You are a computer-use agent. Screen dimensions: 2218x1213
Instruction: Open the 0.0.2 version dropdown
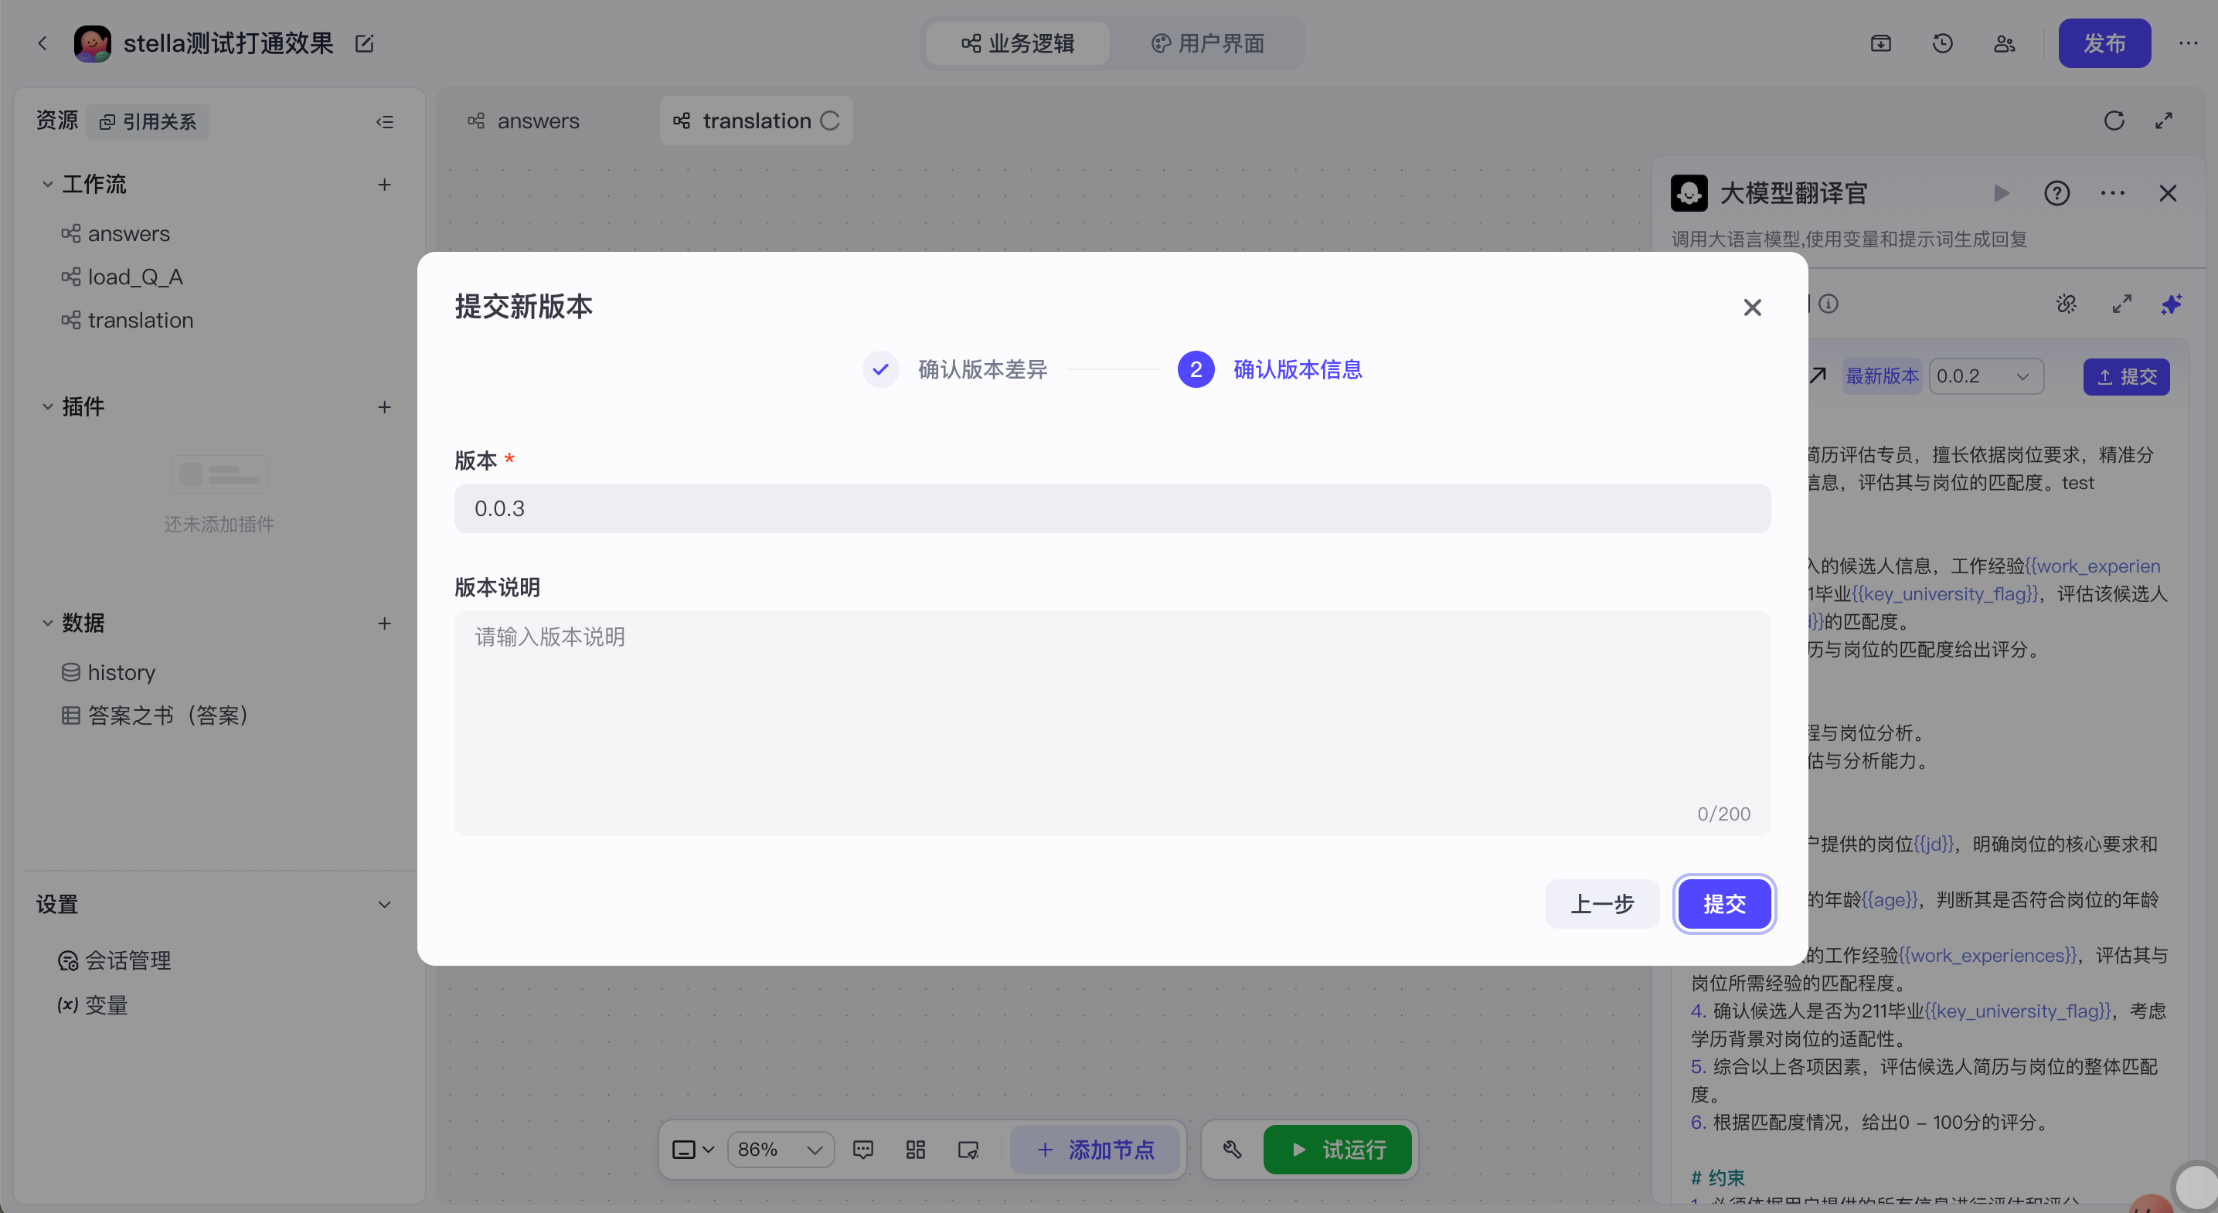pos(1985,376)
